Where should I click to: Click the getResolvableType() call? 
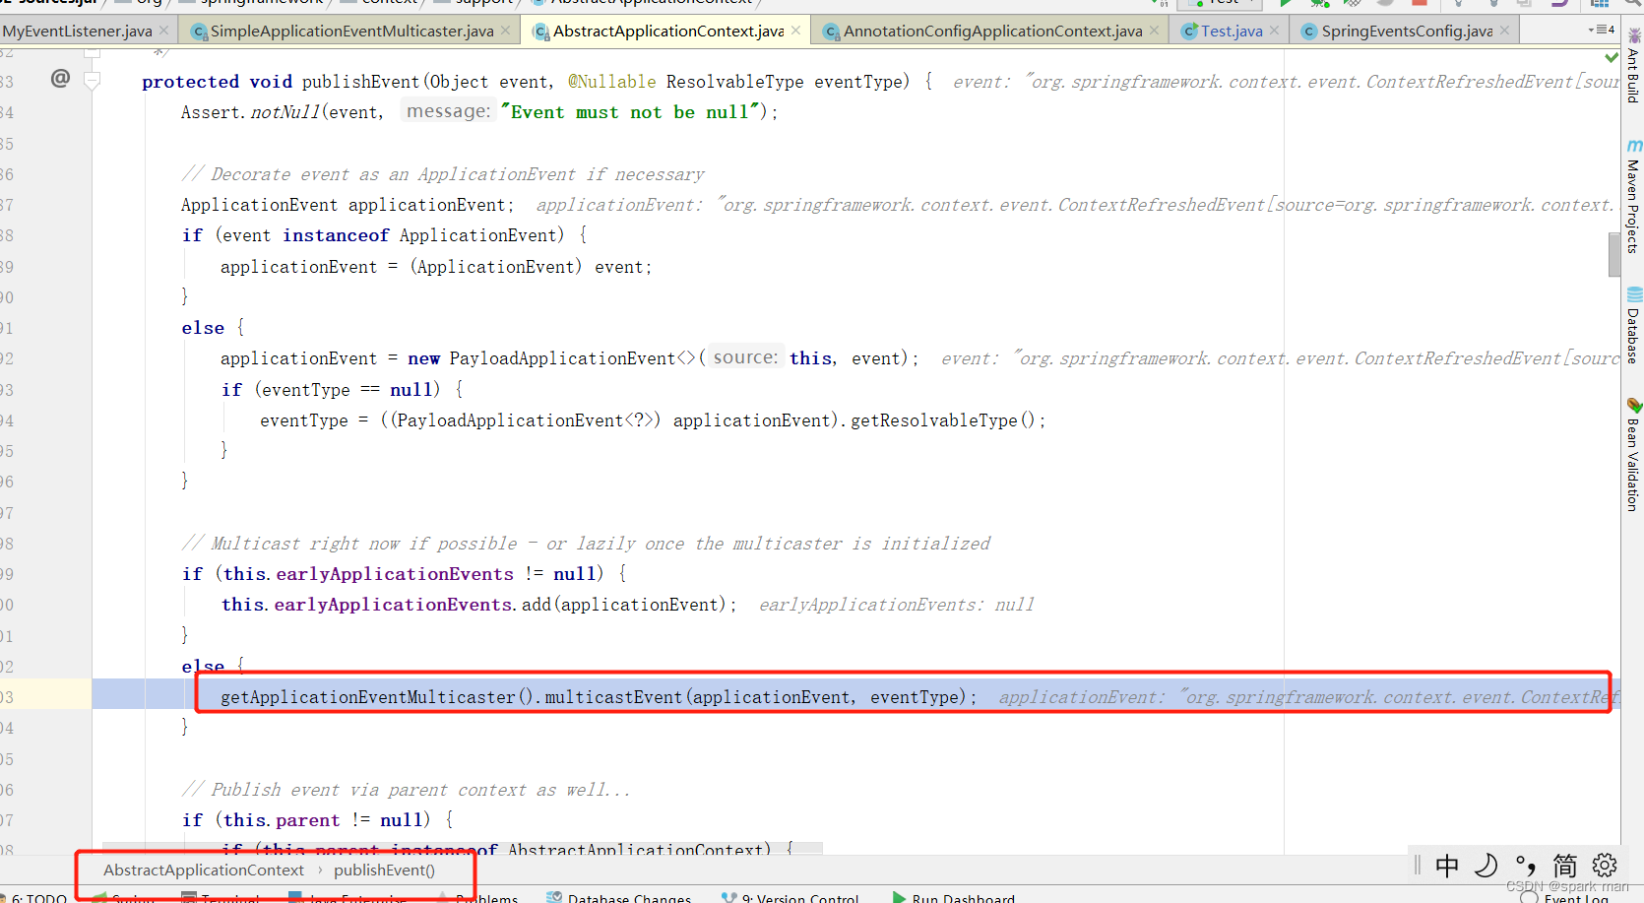tap(942, 420)
